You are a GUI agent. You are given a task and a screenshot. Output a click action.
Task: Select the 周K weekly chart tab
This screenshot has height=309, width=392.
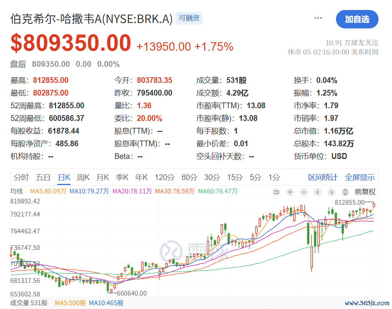click(83, 177)
